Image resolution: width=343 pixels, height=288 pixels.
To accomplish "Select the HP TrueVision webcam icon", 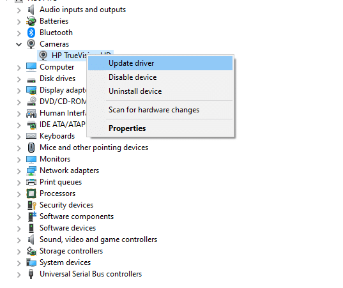I will pyautogui.click(x=43, y=56).
